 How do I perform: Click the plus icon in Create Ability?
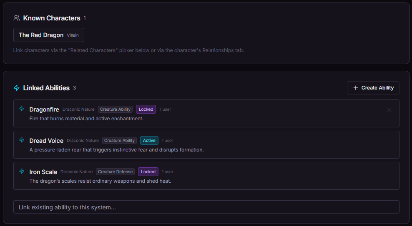(x=356, y=88)
